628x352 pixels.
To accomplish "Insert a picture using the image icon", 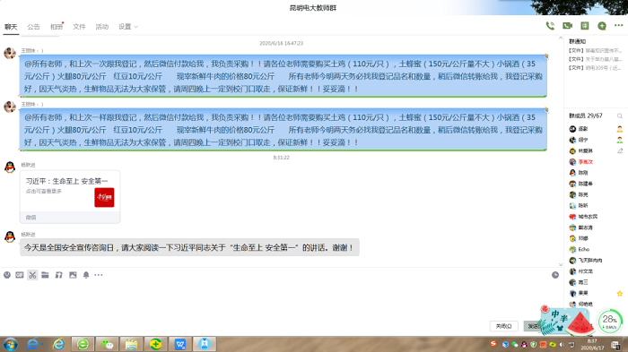I will (x=73, y=275).
